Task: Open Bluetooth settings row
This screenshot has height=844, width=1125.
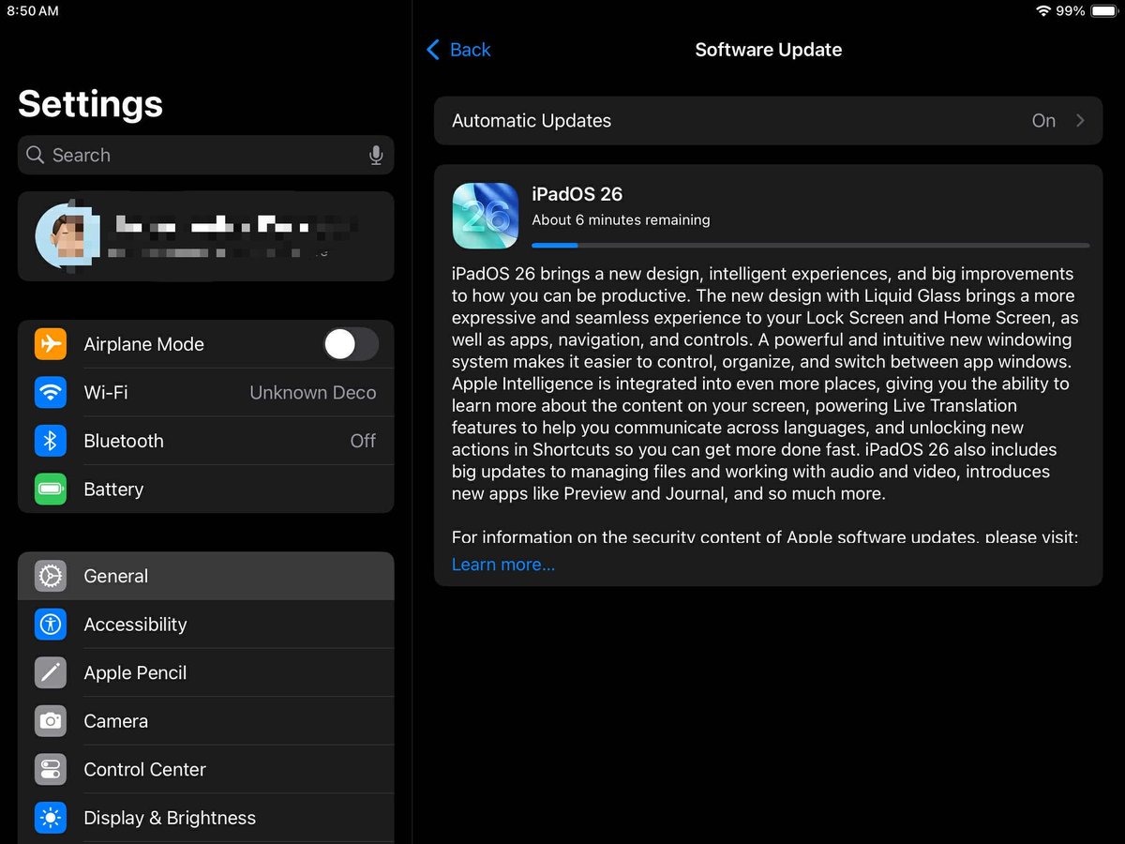Action: pyautogui.click(x=205, y=441)
